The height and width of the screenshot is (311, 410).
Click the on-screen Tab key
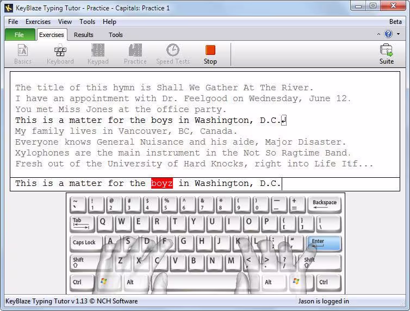coord(82,223)
